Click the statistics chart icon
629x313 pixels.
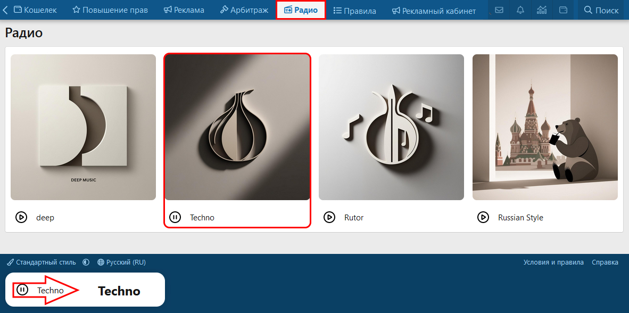pyautogui.click(x=542, y=10)
